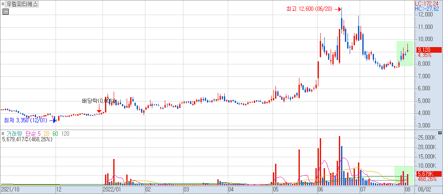Click the 07 month date axis label
The width and height of the screenshot is (443, 194).
362,190
